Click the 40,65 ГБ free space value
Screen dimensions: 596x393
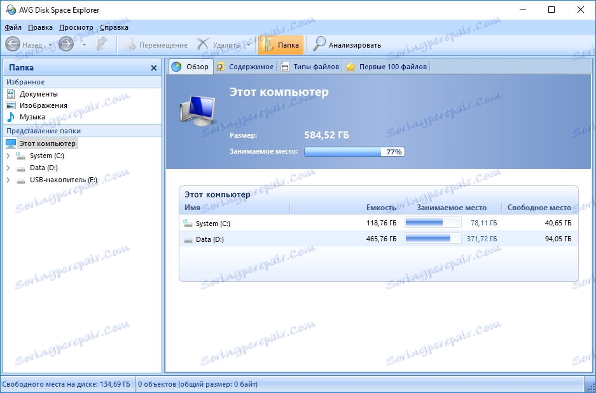coord(558,223)
